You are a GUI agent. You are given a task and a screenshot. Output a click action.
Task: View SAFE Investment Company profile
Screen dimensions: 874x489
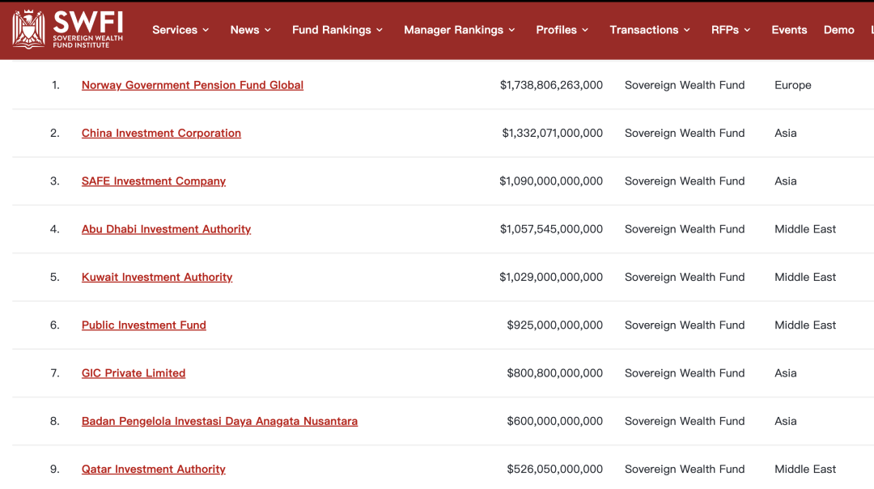pyautogui.click(x=154, y=181)
